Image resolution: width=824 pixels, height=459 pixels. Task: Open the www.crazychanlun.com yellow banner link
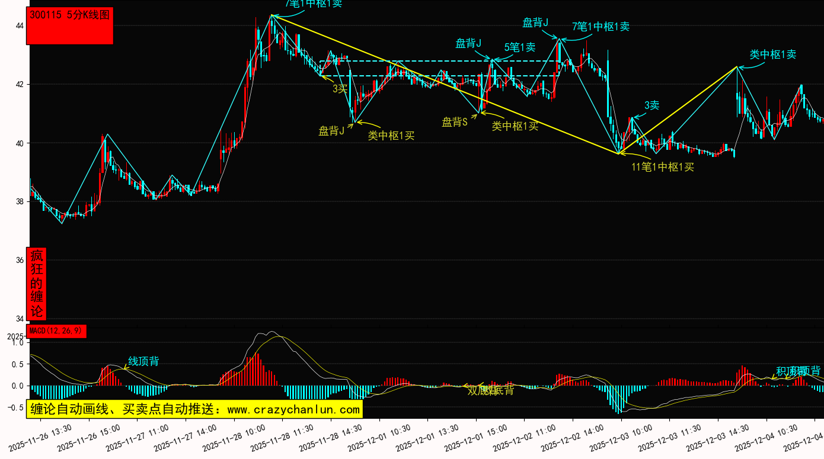click(x=194, y=409)
